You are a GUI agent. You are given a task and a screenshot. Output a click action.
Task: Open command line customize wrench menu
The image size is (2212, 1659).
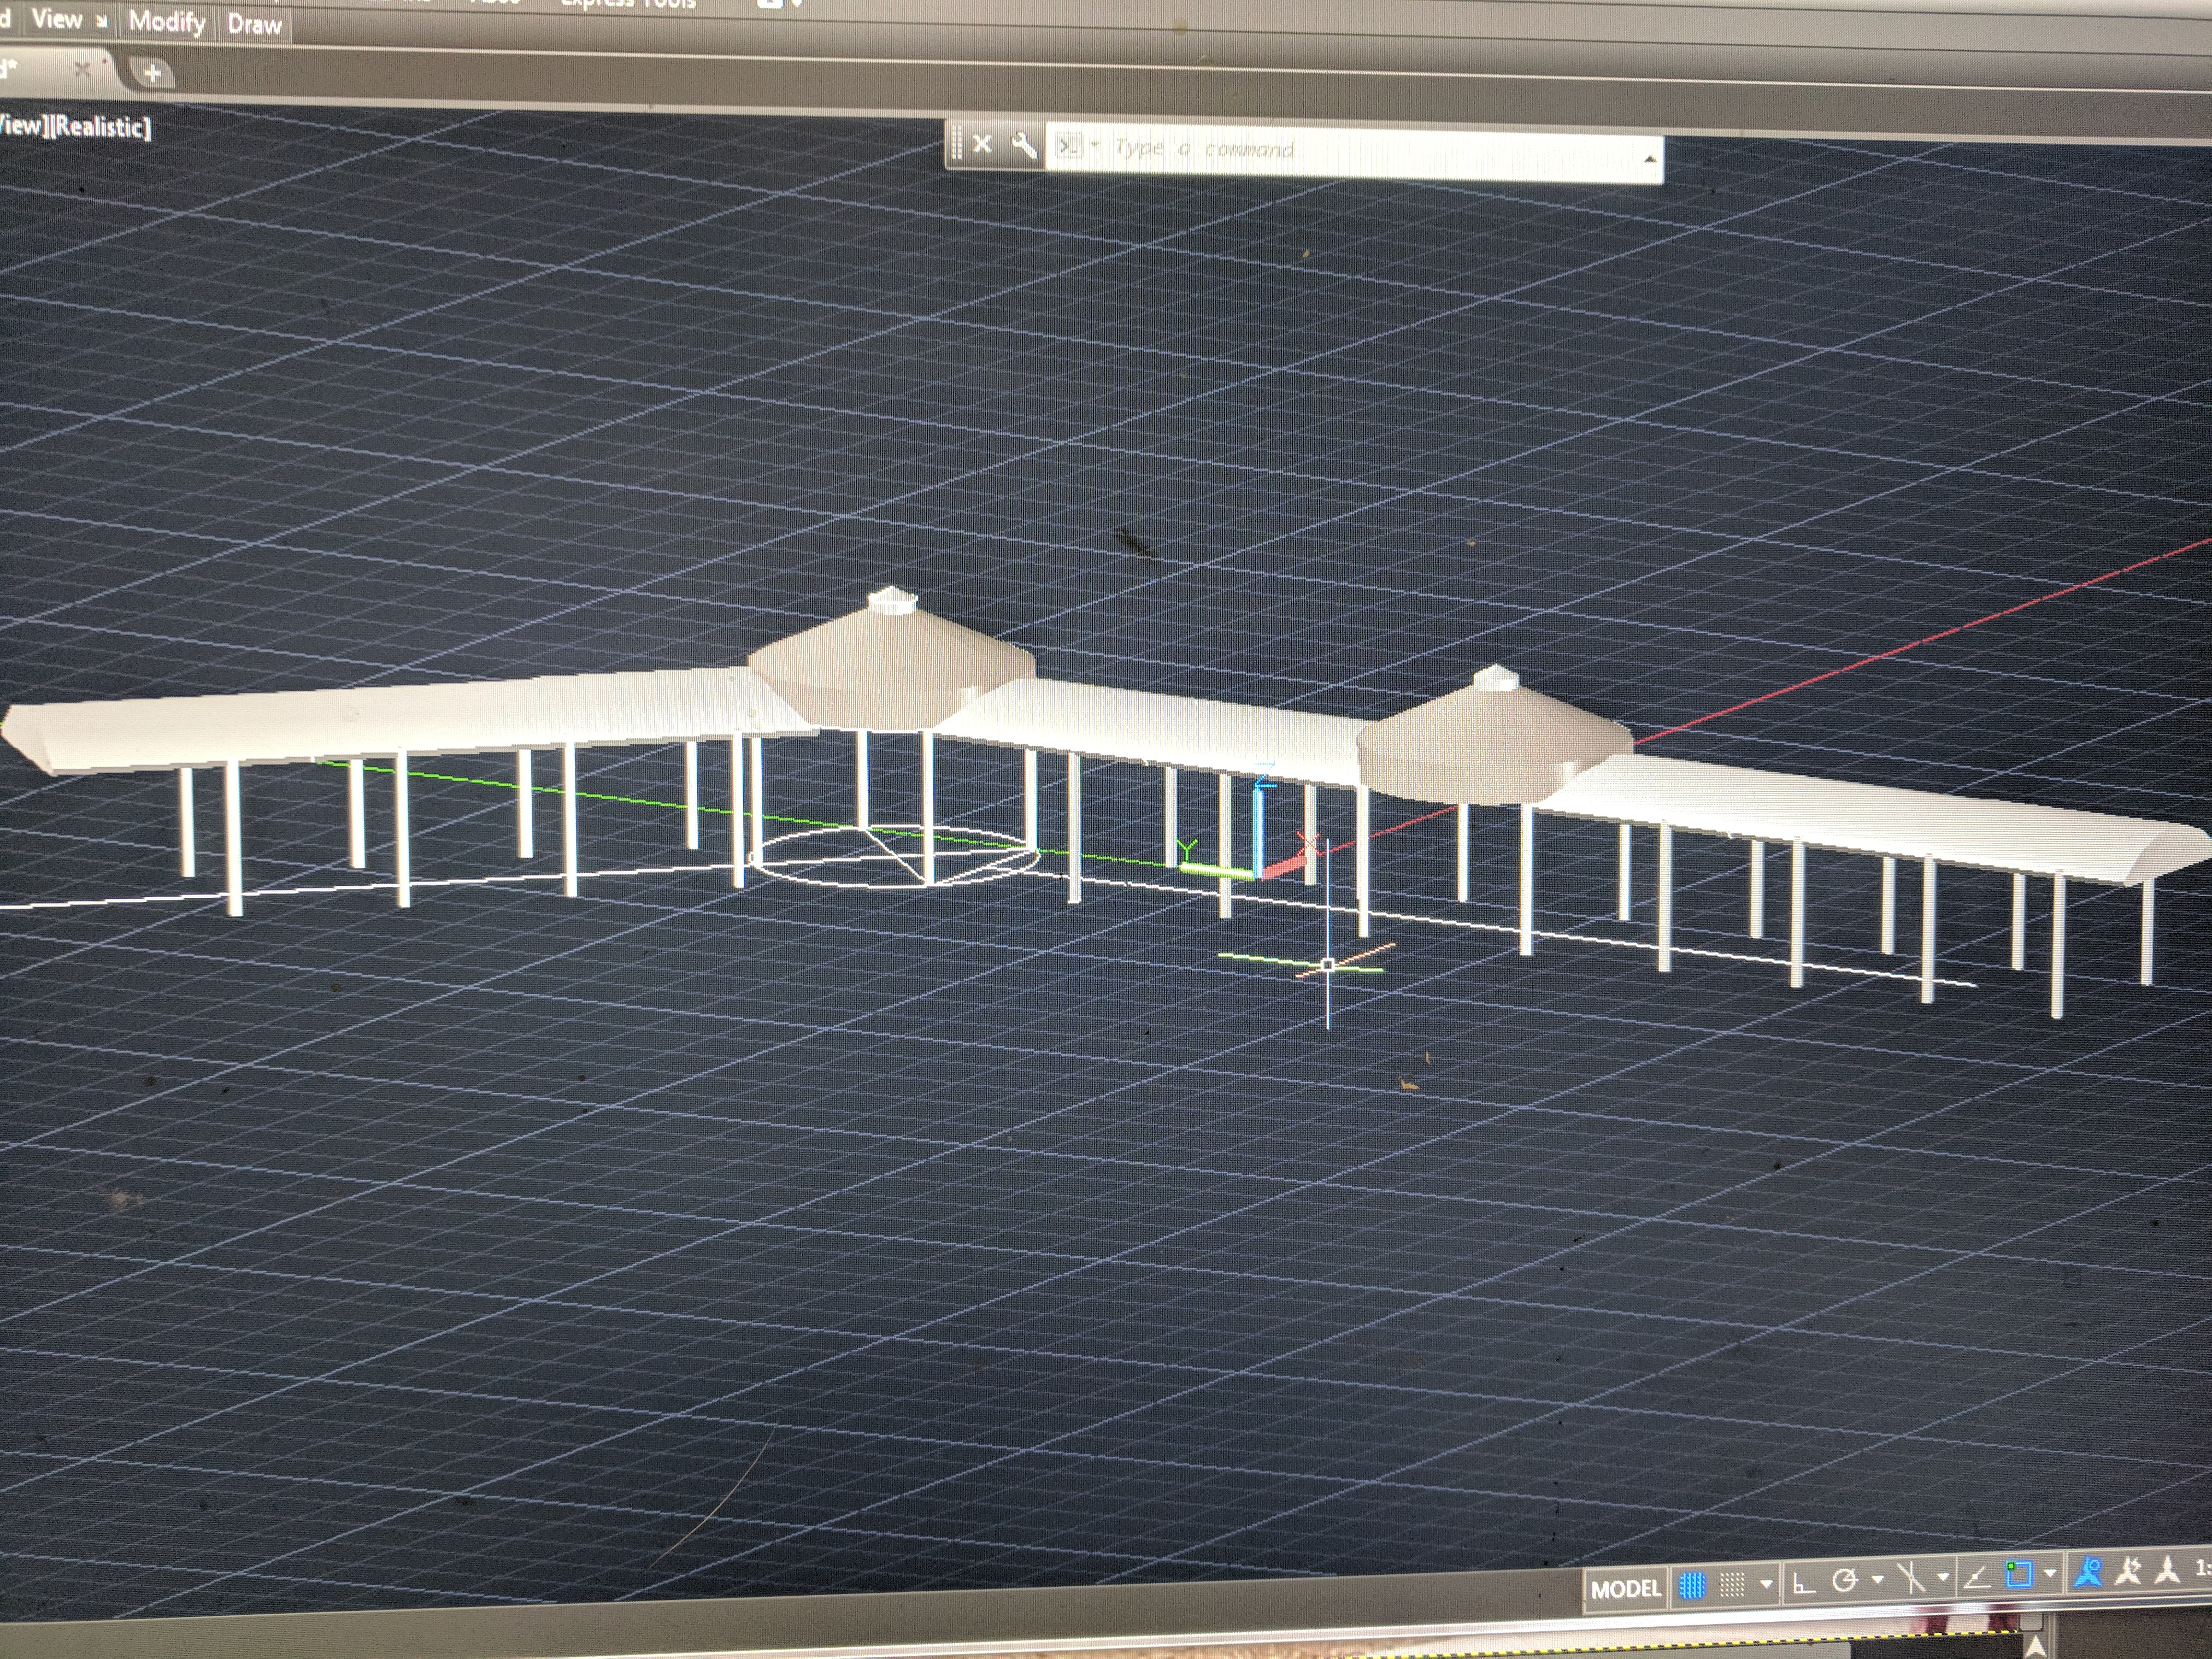[x=1023, y=145]
